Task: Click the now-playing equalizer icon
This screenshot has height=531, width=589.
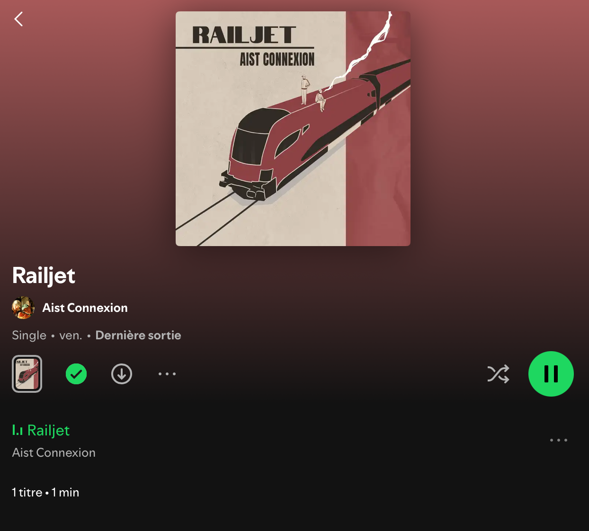Action: point(18,430)
